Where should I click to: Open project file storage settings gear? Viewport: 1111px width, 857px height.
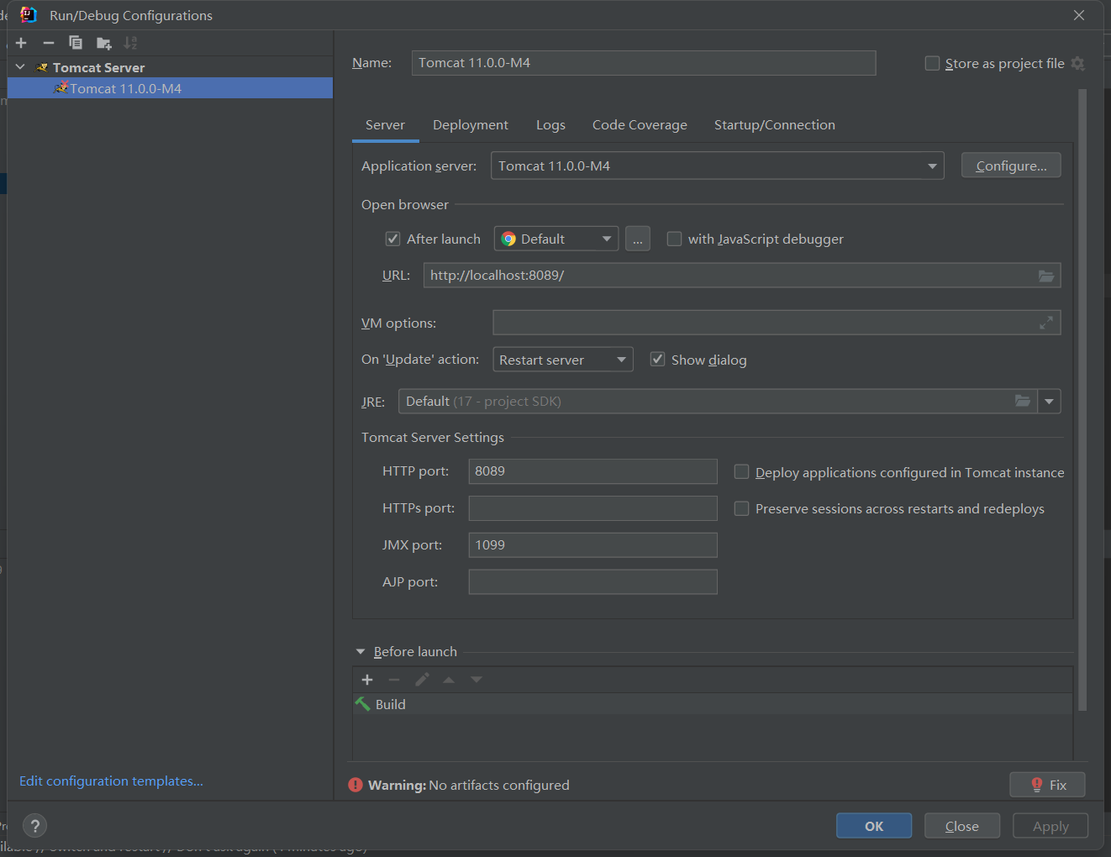click(1078, 64)
